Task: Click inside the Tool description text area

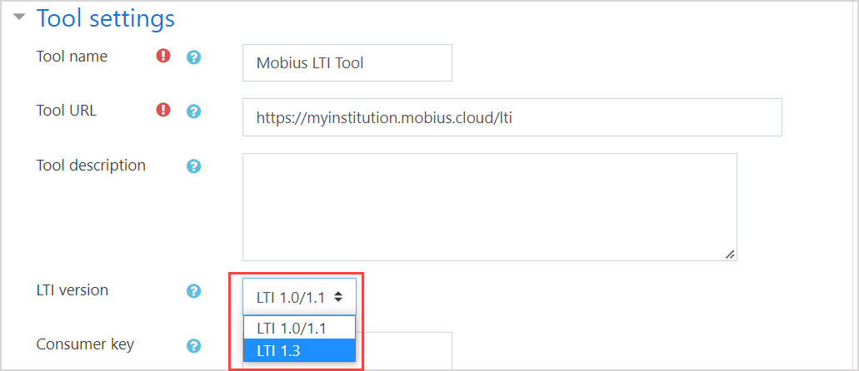Action: click(489, 206)
